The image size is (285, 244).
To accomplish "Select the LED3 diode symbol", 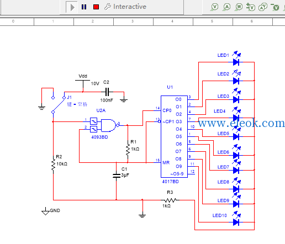I will pos(236,99).
